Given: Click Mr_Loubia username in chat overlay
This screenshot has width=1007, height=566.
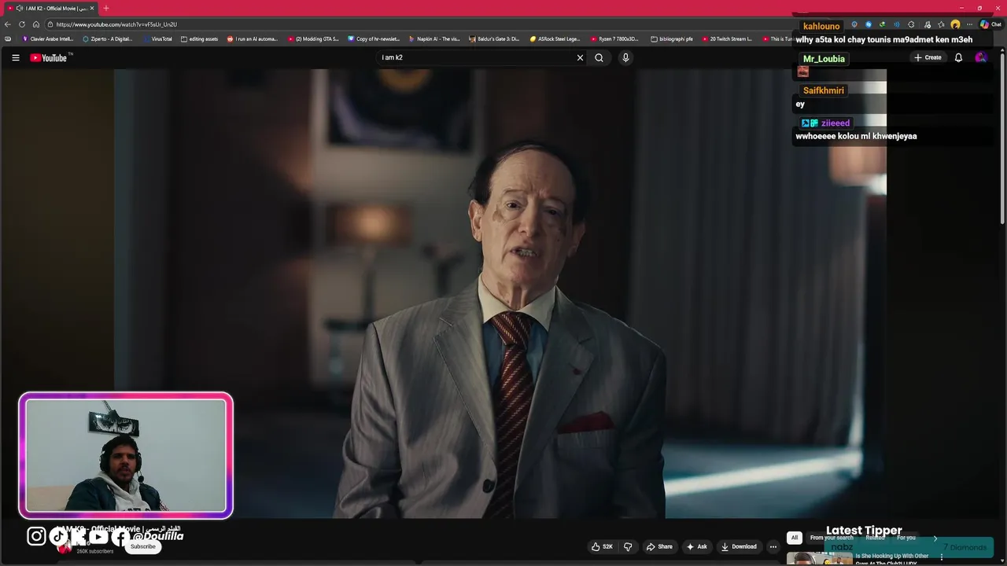Looking at the screenshot, I should 824,59.
